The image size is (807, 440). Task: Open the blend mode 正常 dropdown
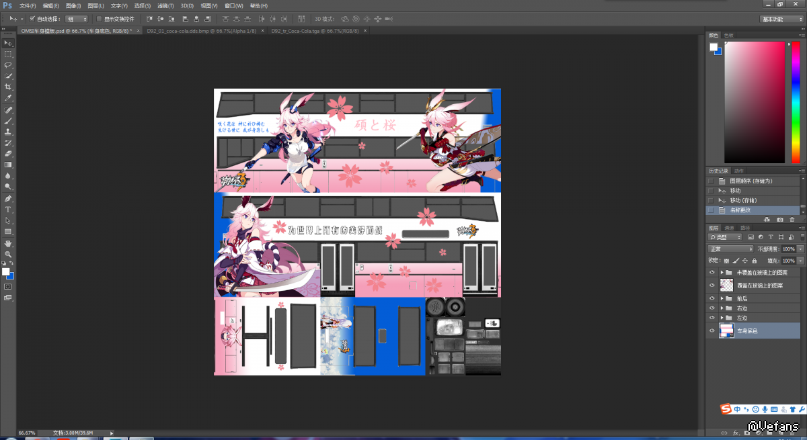pyautogui.click(x=731, y=249)
